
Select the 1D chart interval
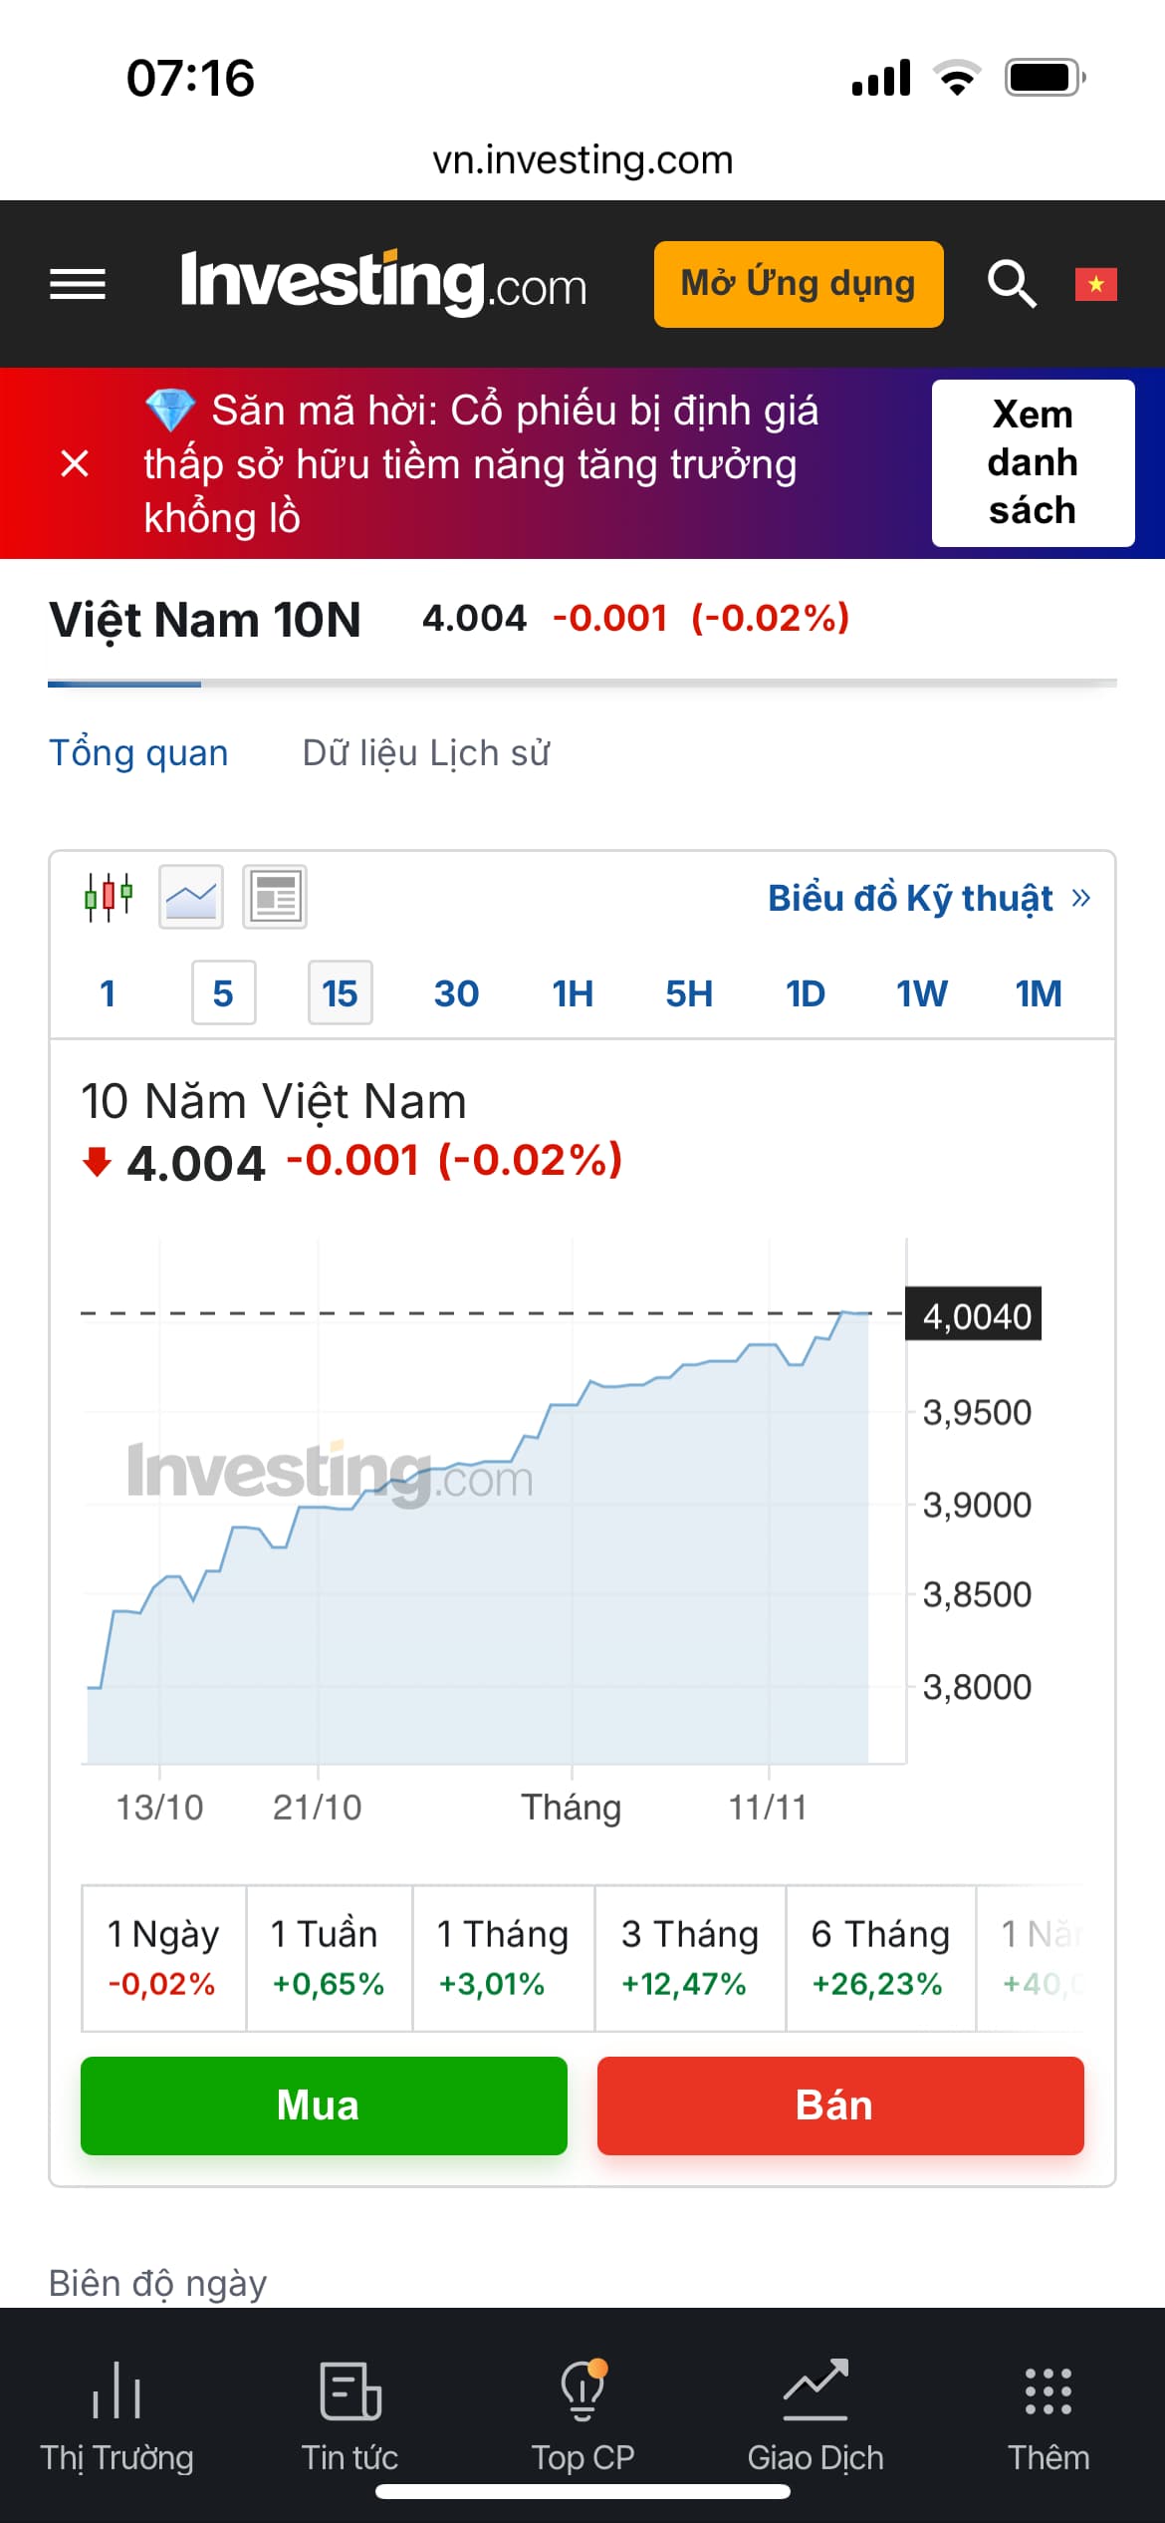pyautogui.click(x=806, y=993)
